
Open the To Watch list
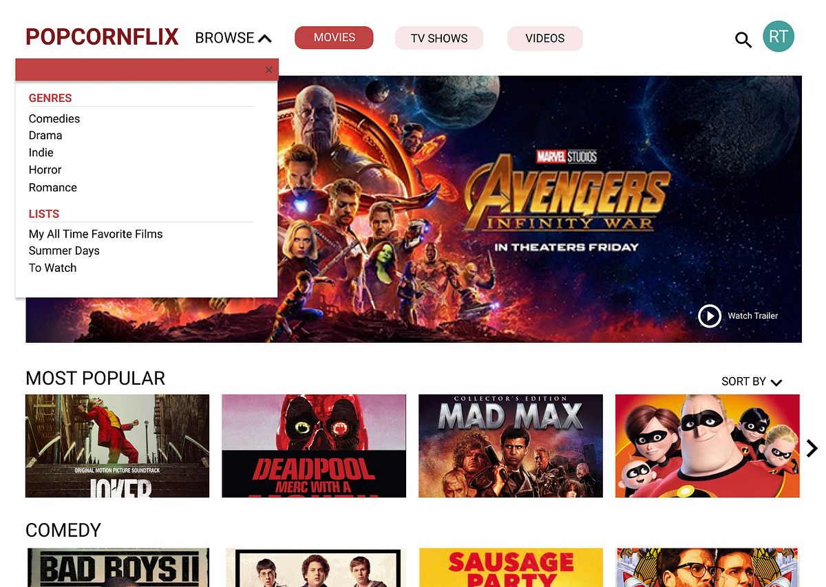[x=52, y=268]
